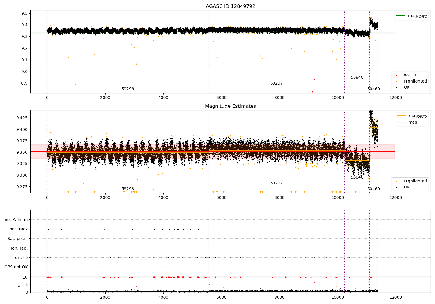
Task: Click the 9.375 y-axis tick label
Action: click(22, 141)
